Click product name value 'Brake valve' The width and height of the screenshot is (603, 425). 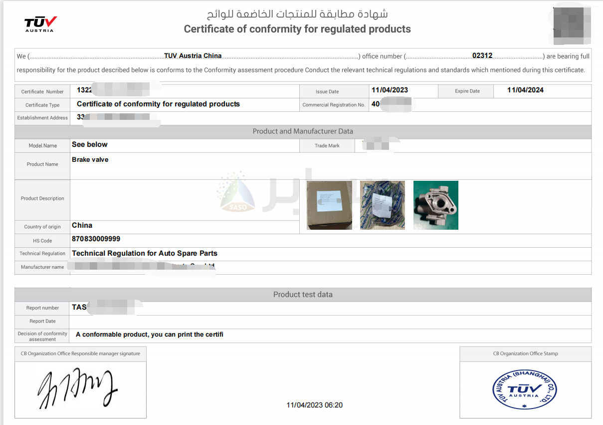pyautogui.click(x=90, y=160)
